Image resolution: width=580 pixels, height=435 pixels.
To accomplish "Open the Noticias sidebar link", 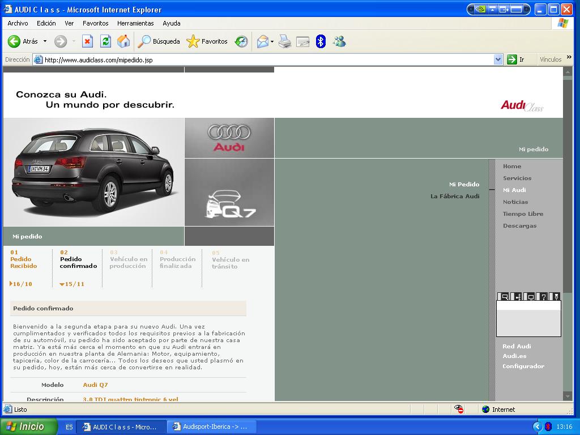I will (x=515, y=202).
